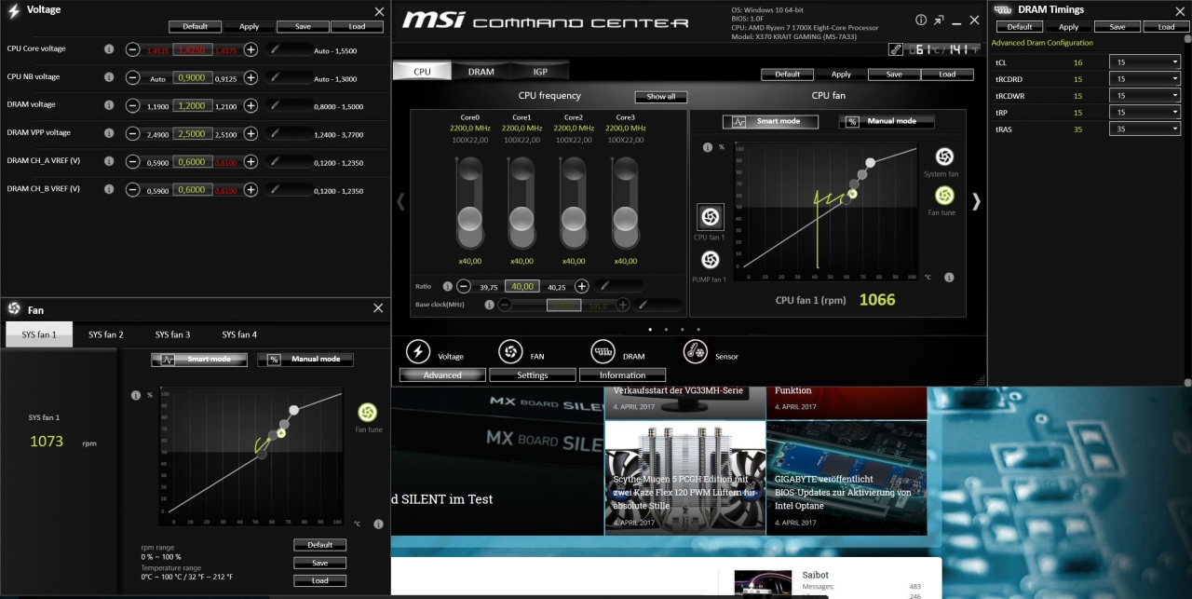Increase CPU Core voltage with plus button
The image size is (1192, 599).
pyautogui.click(x=251, y=49)
